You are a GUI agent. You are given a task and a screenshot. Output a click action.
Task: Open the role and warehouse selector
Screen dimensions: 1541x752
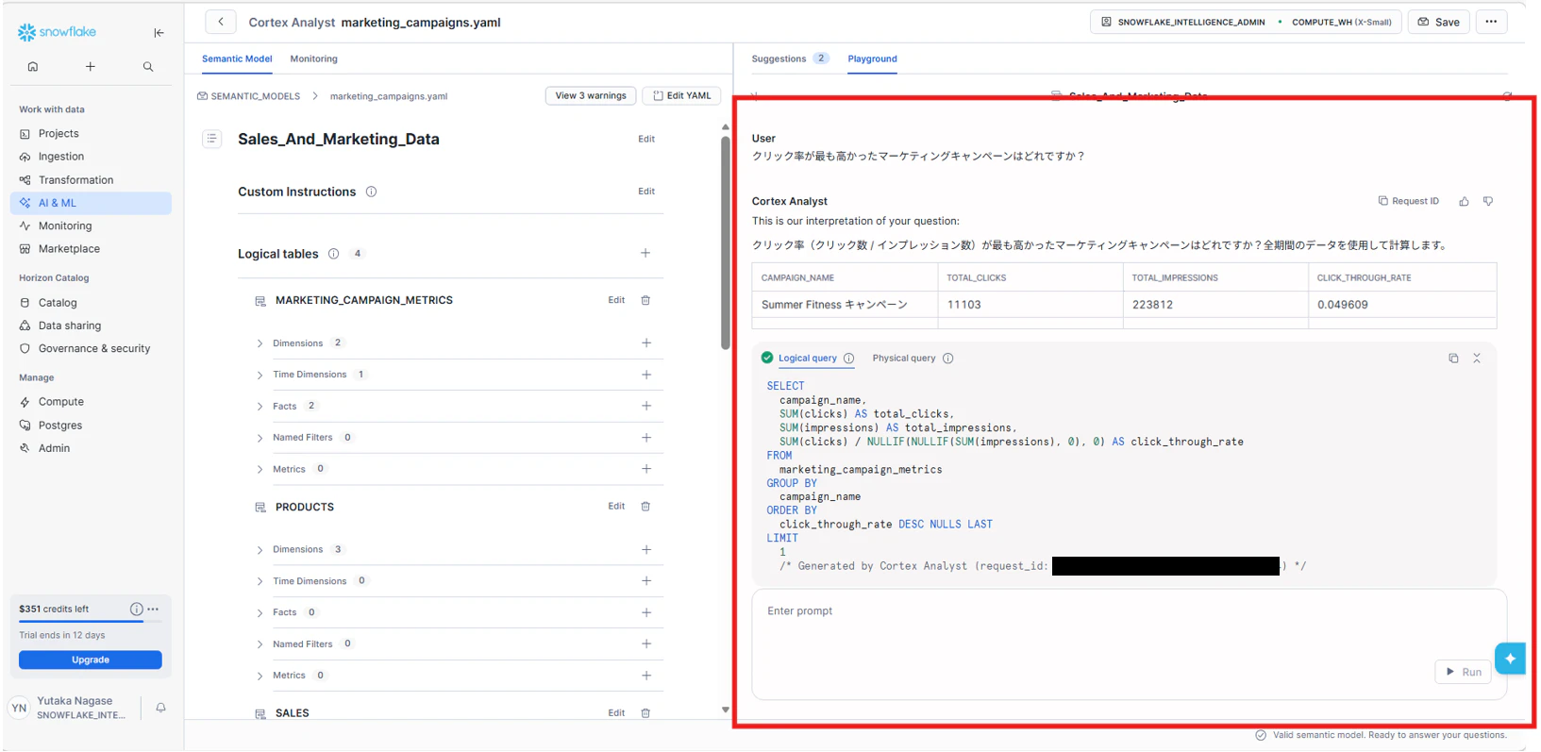click(x=1246, y=22)
